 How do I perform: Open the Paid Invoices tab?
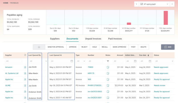[x=115, y=39]
